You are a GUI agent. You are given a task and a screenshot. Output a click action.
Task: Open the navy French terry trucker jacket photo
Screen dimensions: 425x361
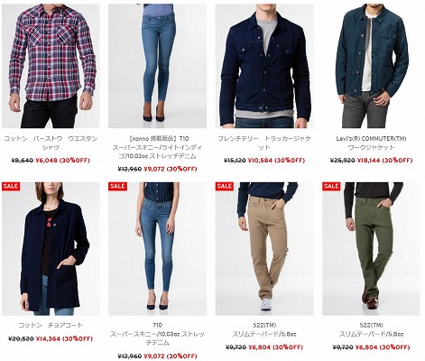264,66
